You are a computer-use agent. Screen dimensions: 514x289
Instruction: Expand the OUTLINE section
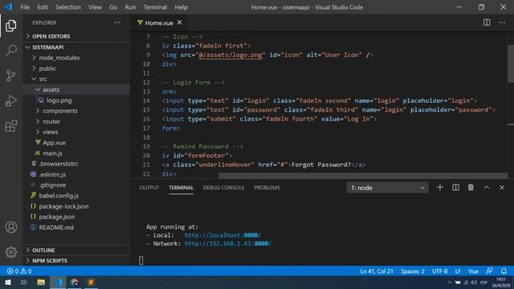tap(77, 250)
